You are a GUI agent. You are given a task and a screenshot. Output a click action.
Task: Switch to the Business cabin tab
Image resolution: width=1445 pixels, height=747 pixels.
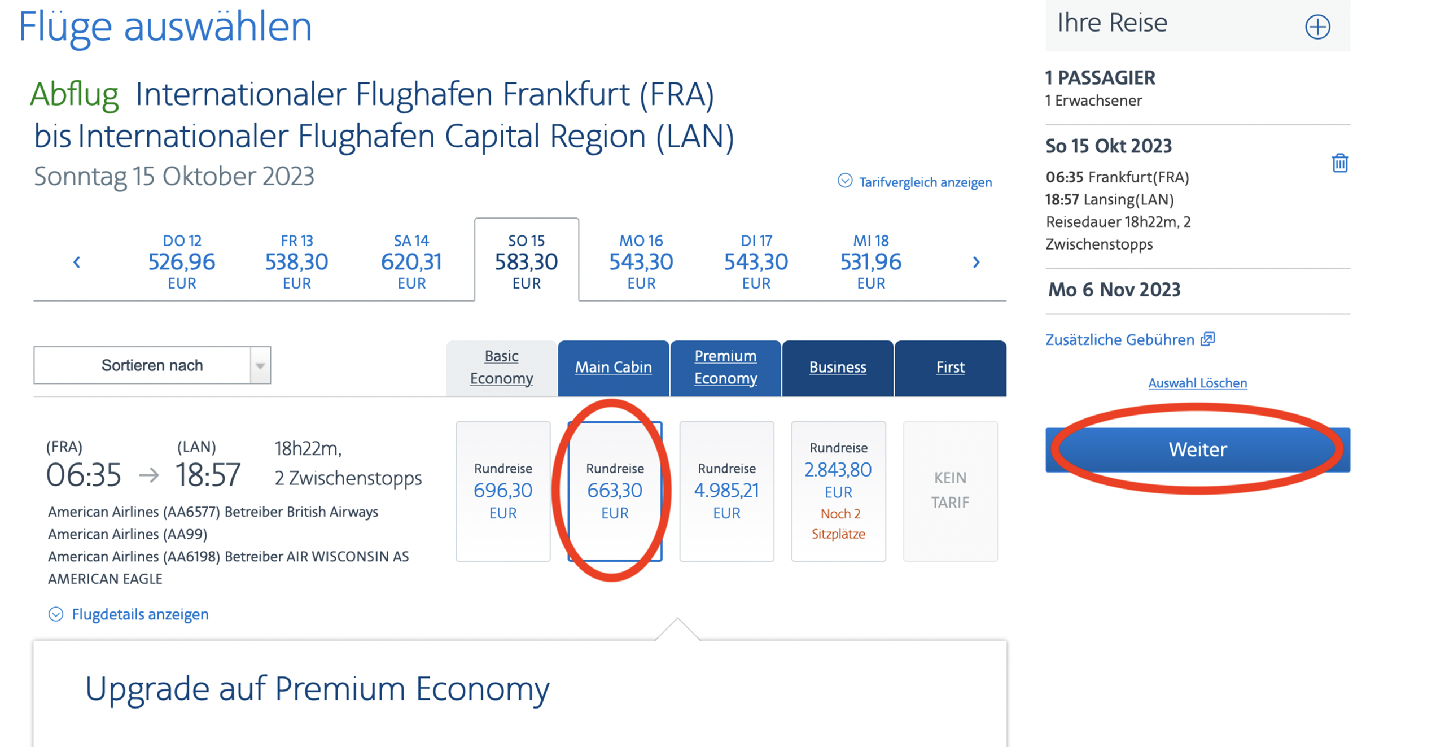(x=838, y=367)
